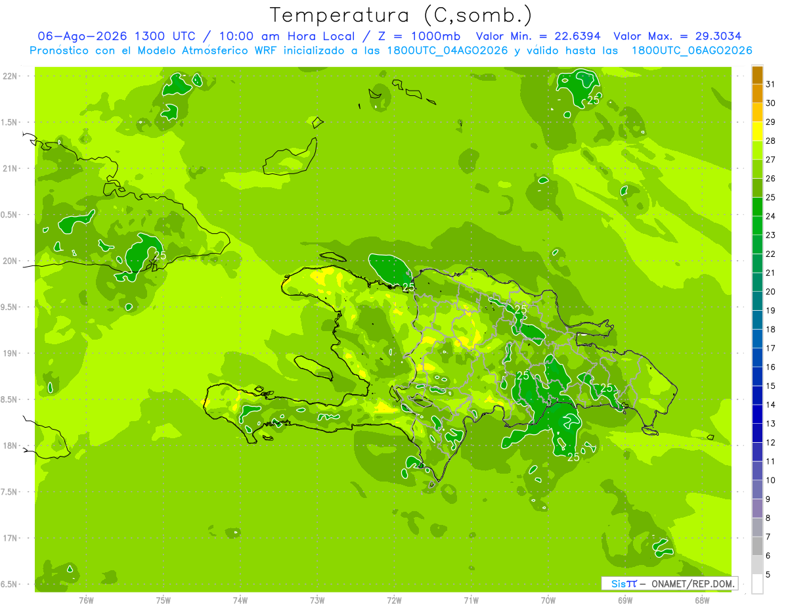Click the 71W longitude label
788x609 pixels.
pyautogui.click(x=471, y=600)
